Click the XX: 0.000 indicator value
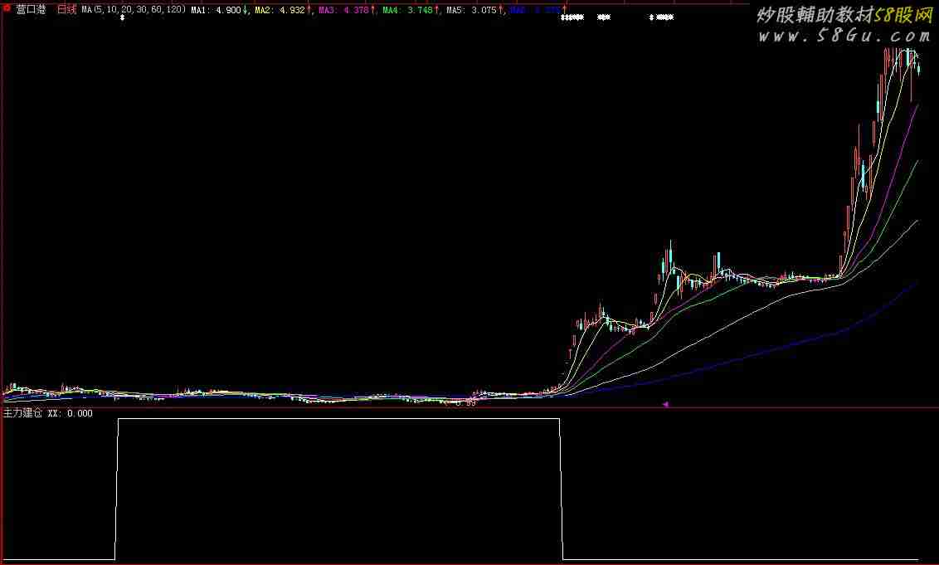Image resolution: width=939 pixels, height=565 pixels. (70, 413)
